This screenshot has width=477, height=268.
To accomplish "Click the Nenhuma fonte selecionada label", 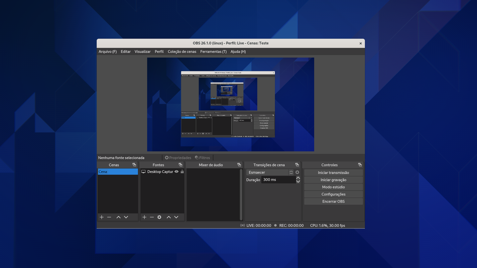I will tap(121, 158).
